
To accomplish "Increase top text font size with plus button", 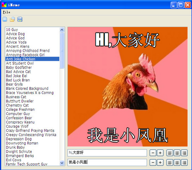I will (160, 153).
